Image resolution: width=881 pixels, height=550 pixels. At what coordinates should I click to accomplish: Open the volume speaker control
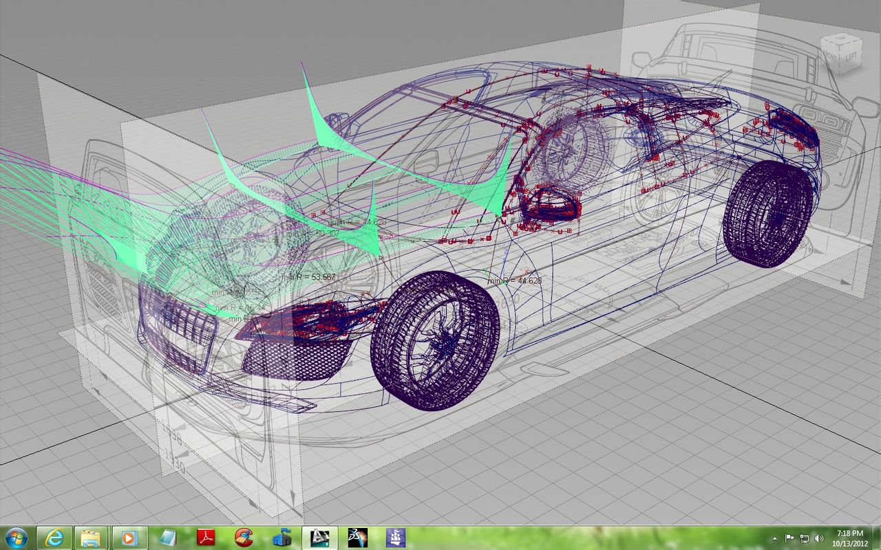pyautogui.click(x=818, y=538)
